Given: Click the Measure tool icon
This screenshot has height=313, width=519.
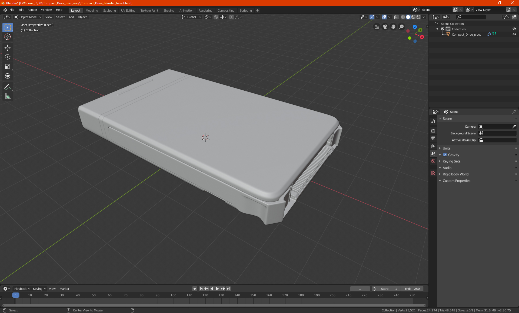Looking at the screenshot, I should [7, 97].
